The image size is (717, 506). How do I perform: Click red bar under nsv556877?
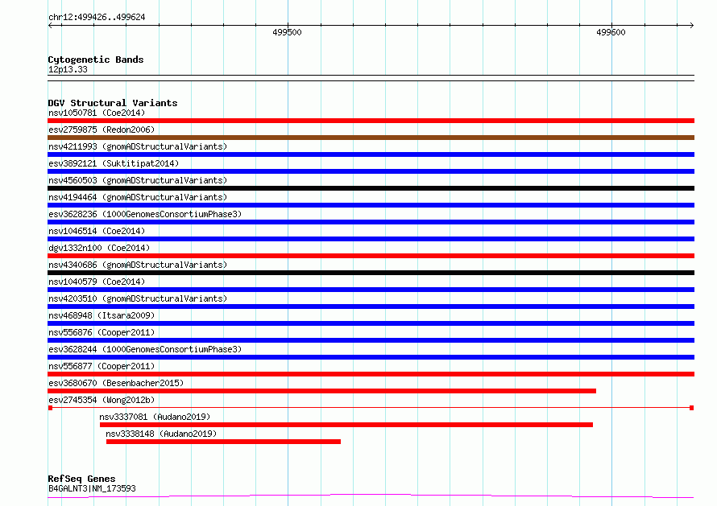[x=371, y=374]
